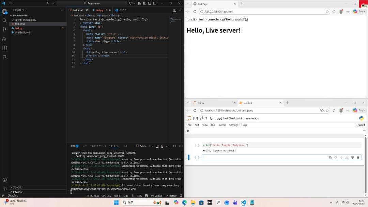Click the Trusted button in Jupyter
The image size is (368, 207).
(360, 125)
